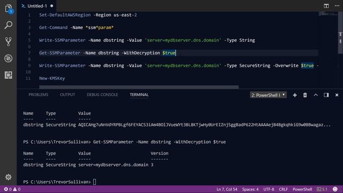Viewport: 343px width, 193px height.
Task: Open the Debug view
Action: click(9, 58)
